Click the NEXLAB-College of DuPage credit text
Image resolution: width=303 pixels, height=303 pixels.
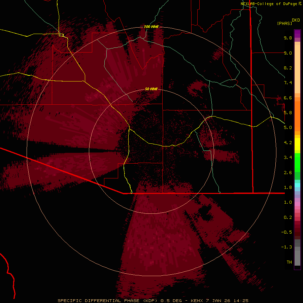pyautogui.click(x=269, y=4)
